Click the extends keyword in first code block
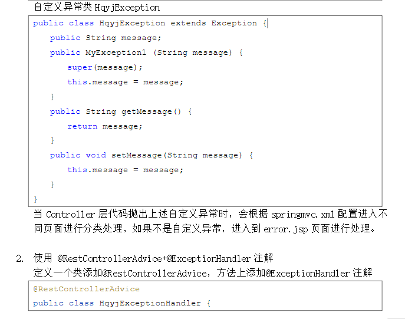 point(188,23)
